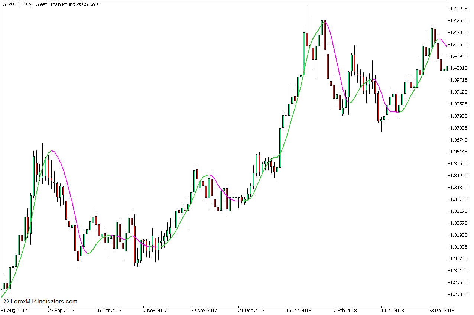Click the 29 Nov 2017 date label
Image resolution: width=474 pixels, height=315 pixels.
tap(204, 311)
